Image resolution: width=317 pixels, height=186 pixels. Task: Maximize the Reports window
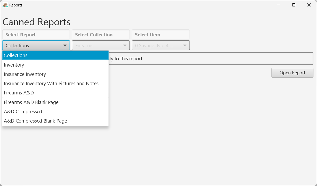(294, 5)
